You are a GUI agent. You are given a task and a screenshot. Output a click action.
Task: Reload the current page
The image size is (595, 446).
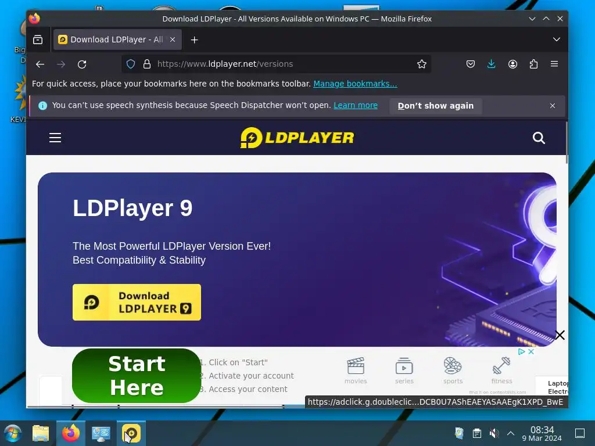point(82,64)
